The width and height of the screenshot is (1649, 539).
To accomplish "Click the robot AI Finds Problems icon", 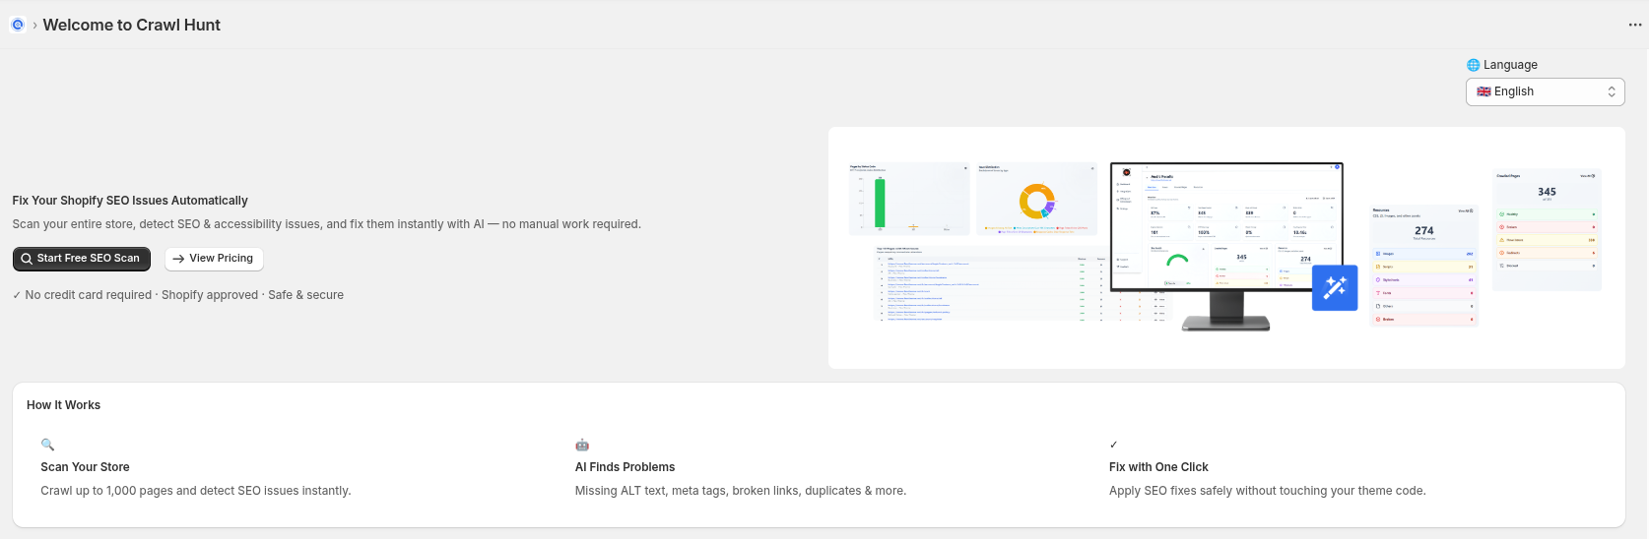I will tap(582, 445).
